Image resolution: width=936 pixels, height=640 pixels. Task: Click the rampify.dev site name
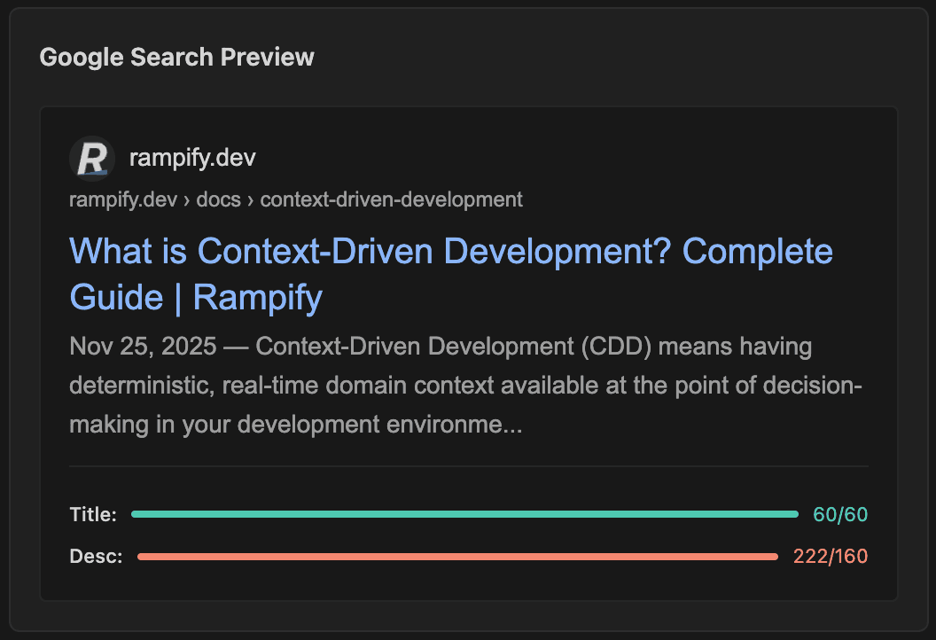192,157
